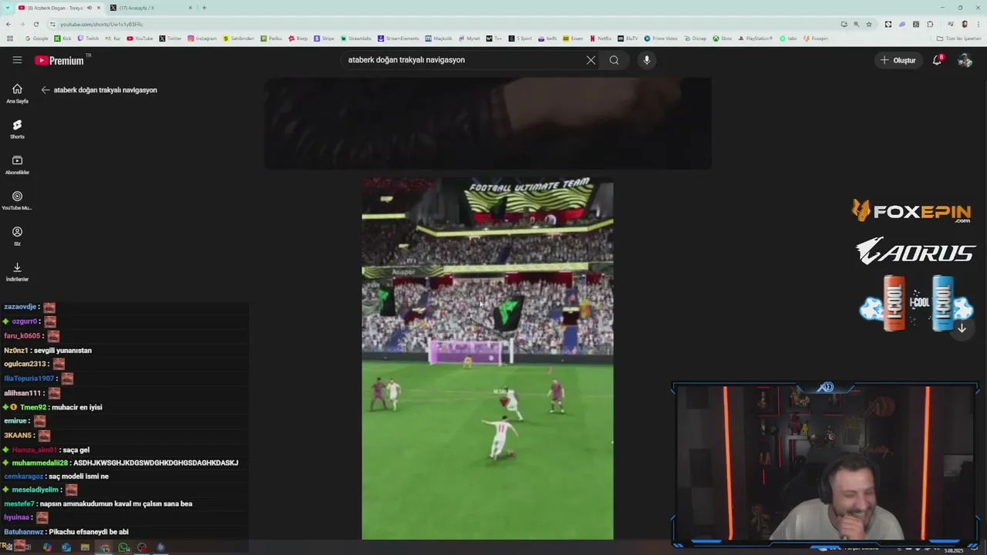Open Ana Sayfa in YouTube sidebar
This screenshot has width=987, height=555.
(x=17, y=93)
